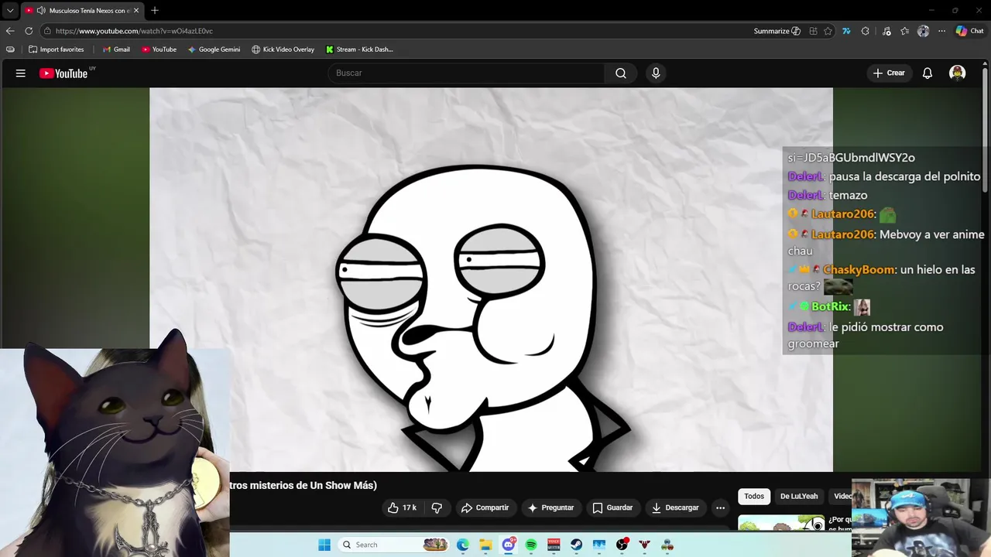View site information lock icon

47,31
